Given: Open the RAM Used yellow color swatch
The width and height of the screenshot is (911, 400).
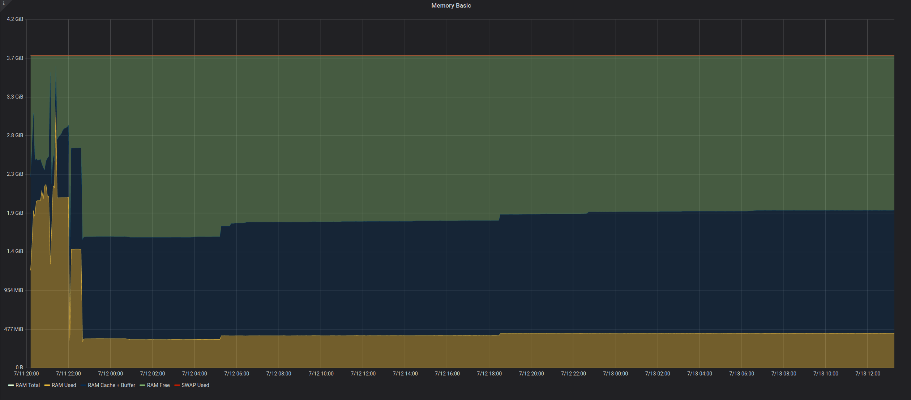Looking at the screenshot, I should click(x=47, y=385).
